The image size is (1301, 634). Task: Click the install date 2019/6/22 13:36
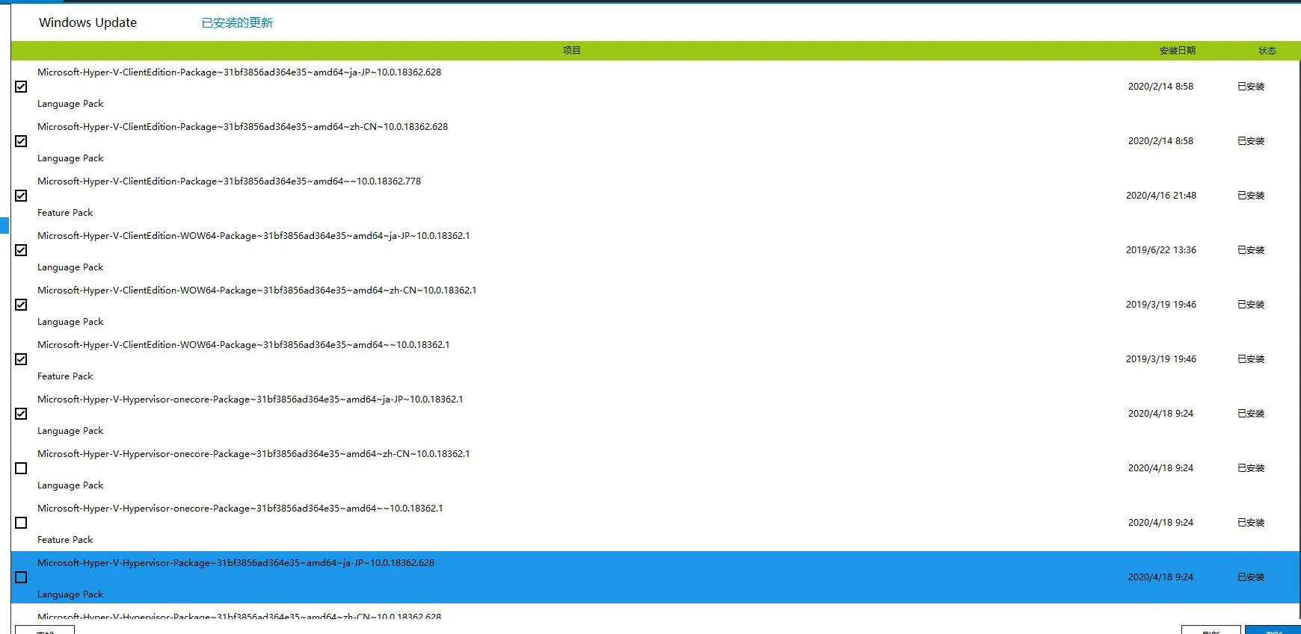coord(1161,250)
